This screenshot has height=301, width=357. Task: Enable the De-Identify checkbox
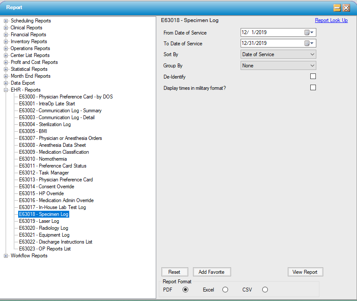[x=313, y=76]
